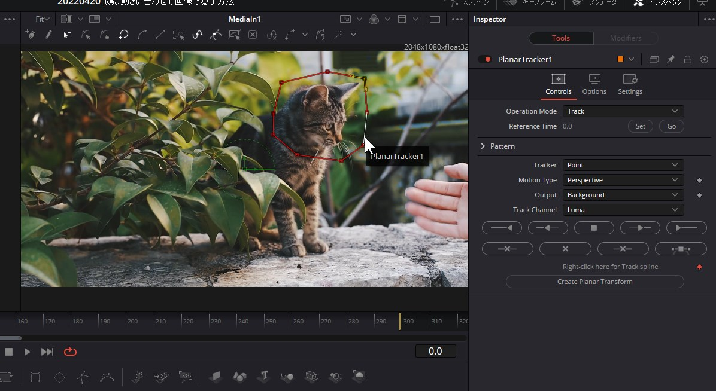Select the Modify Only spline tool
This screenshot has height=391, width=716.
(x=86, y=35)
